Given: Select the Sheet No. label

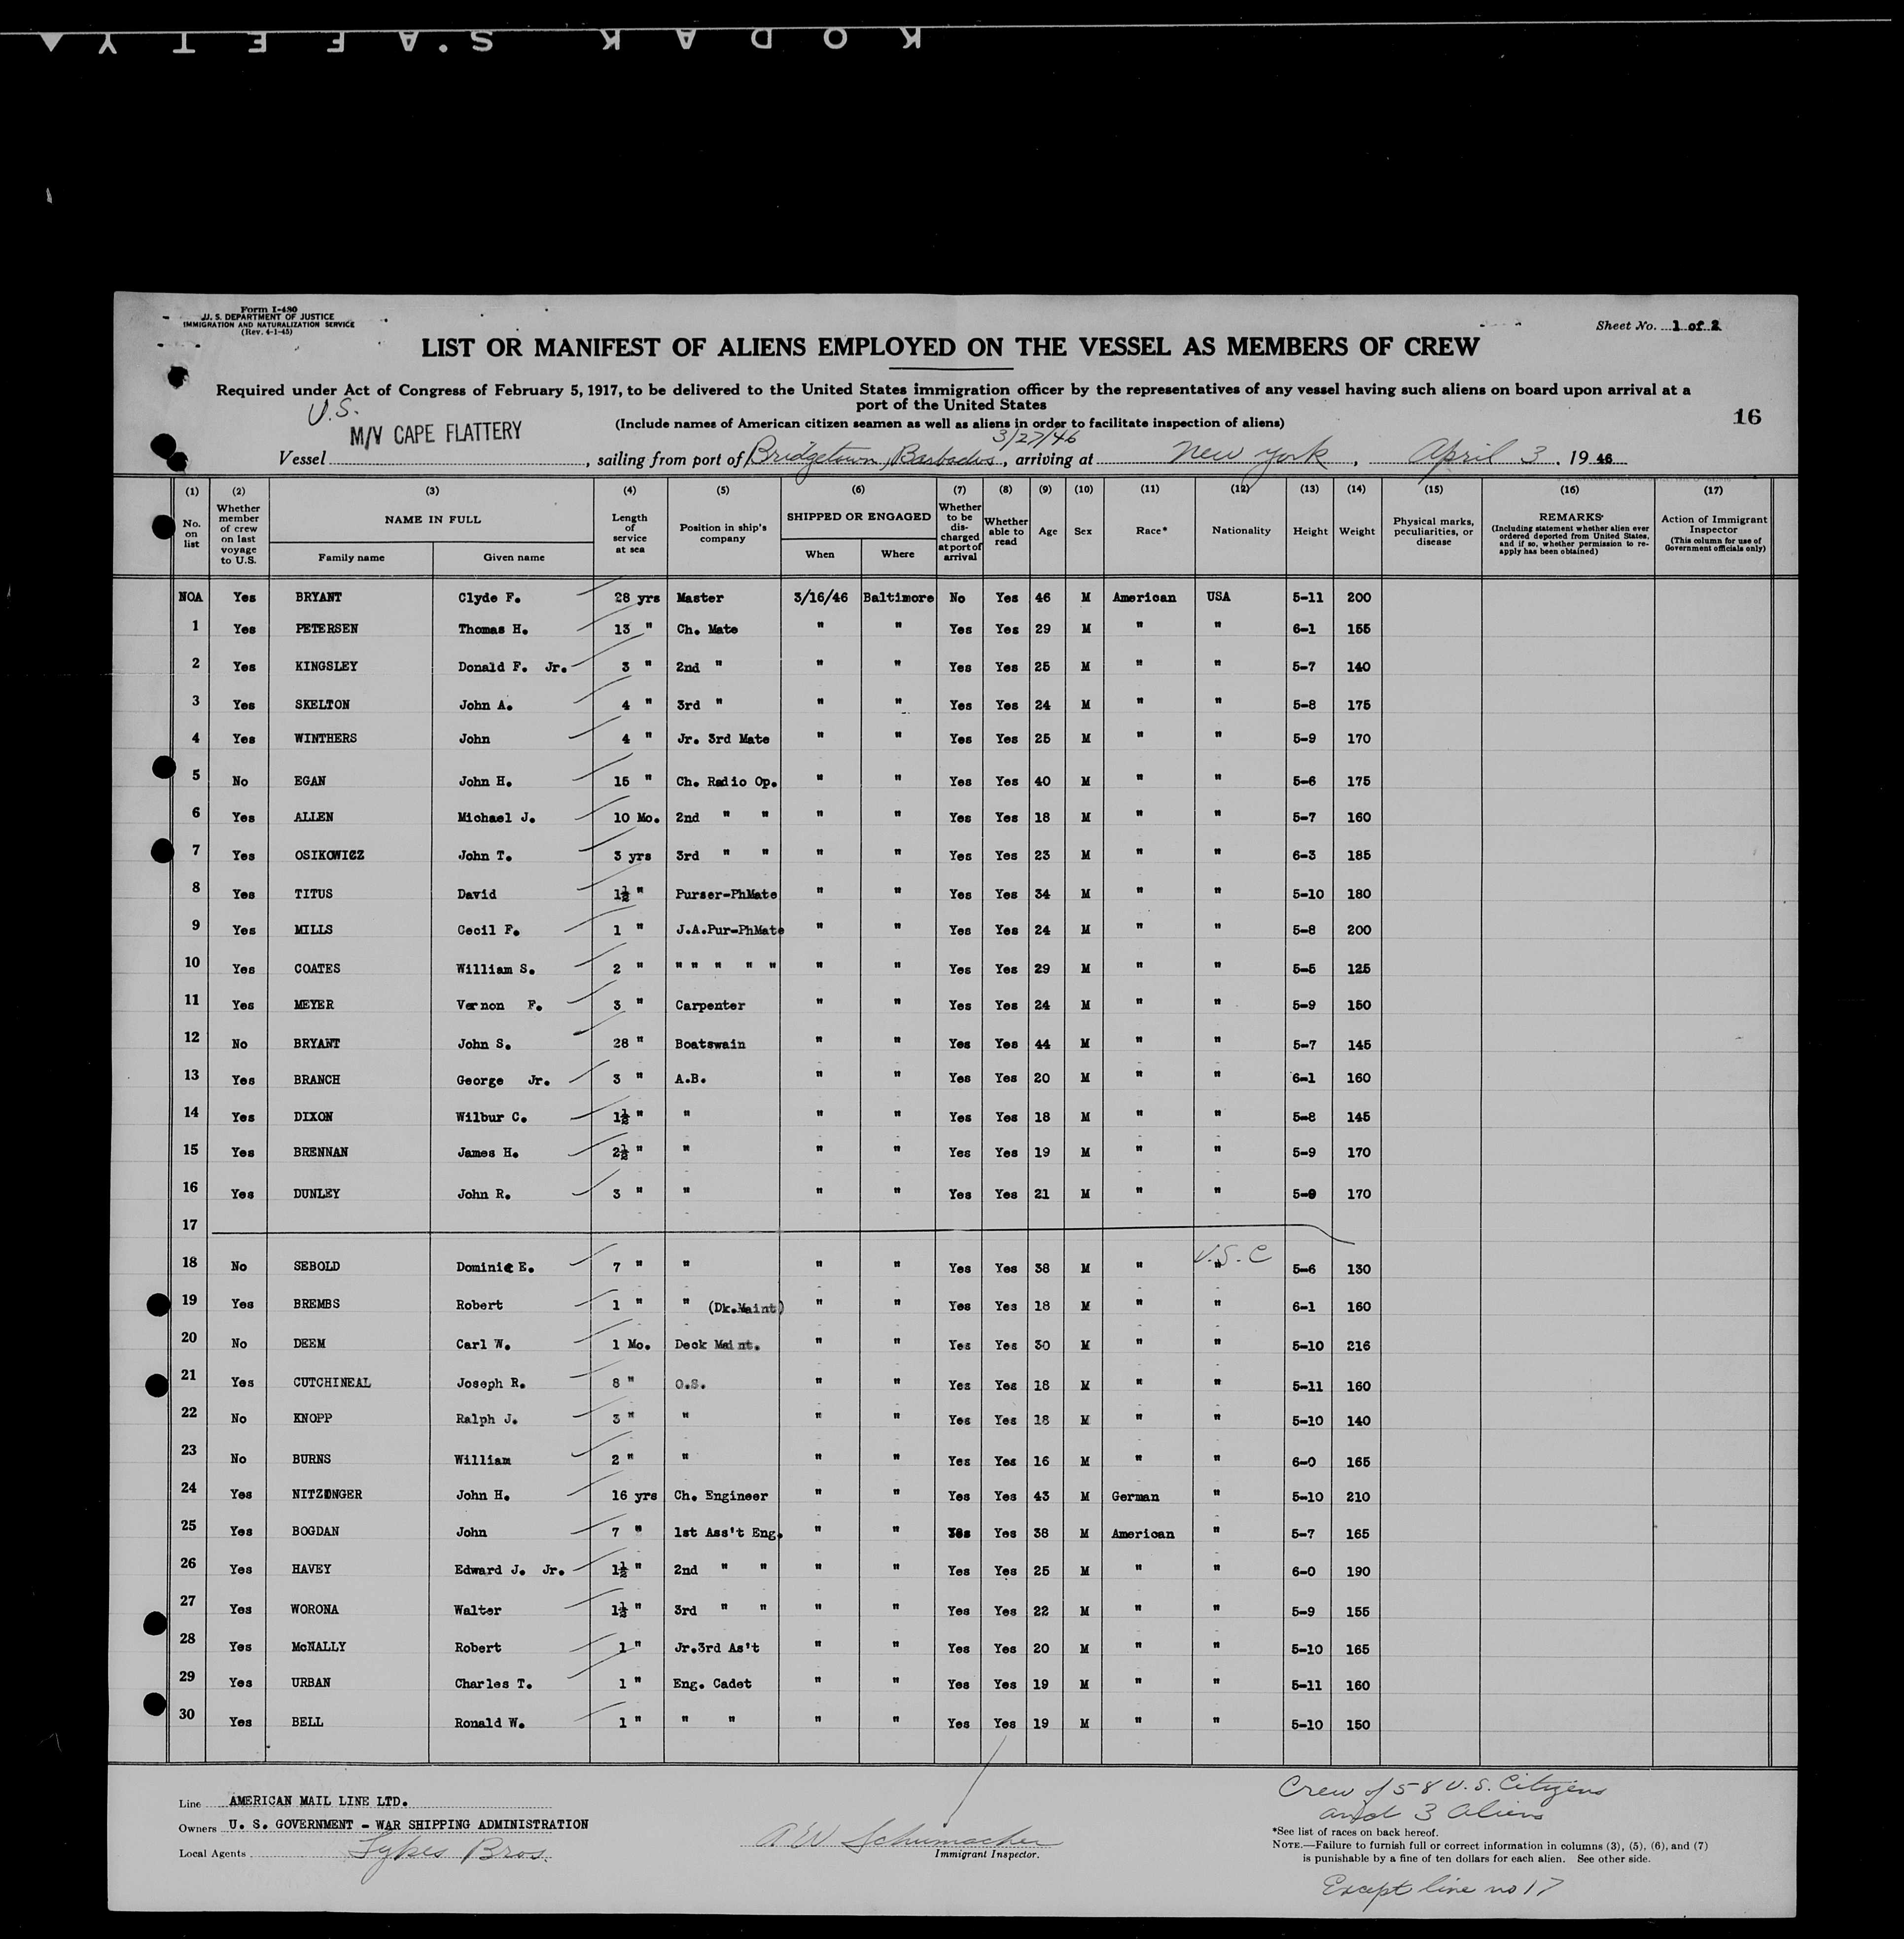Looking at the screenshot, I should 1626,326.
